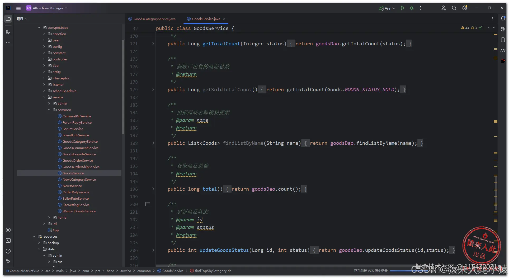Open the Terminal tool window
Image resolution: width=509 pixels, height=278 pixels.
click(8, 241)
